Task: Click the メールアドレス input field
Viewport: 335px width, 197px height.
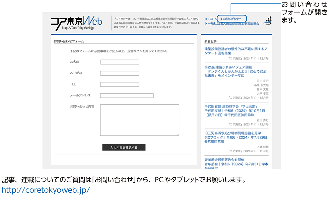Action: tap(127, 95)
